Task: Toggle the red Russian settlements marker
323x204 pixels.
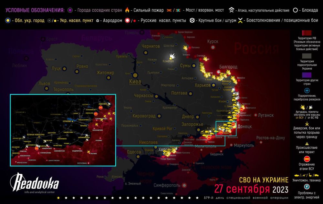Action: (x=127, y=21)
